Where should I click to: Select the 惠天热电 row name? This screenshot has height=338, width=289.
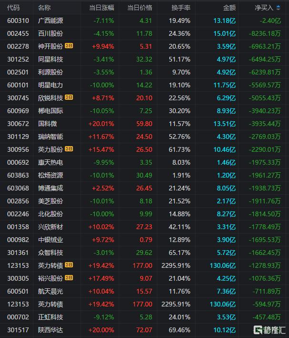tap(51, 162)
